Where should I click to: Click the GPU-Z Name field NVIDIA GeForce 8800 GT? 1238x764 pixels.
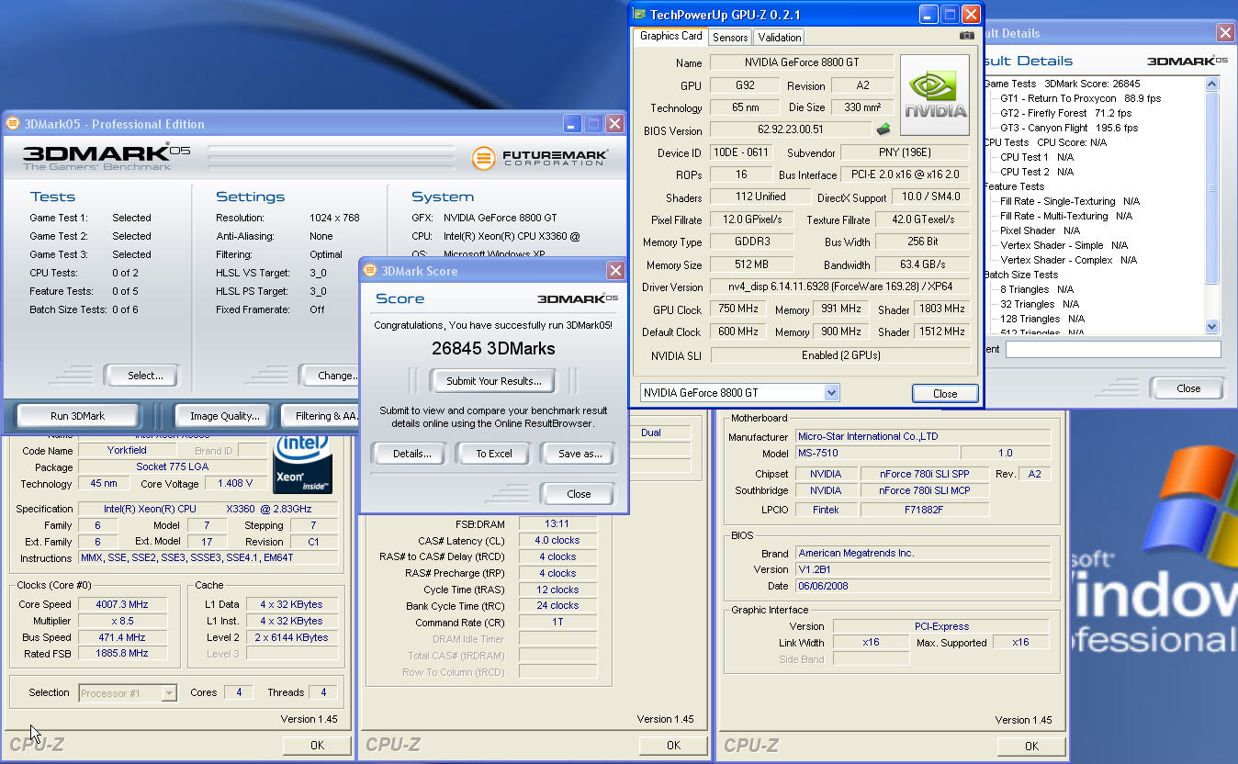802,62
